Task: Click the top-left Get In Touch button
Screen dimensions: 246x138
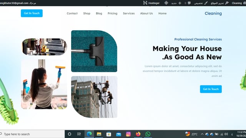Action: (x=32, y=13)
